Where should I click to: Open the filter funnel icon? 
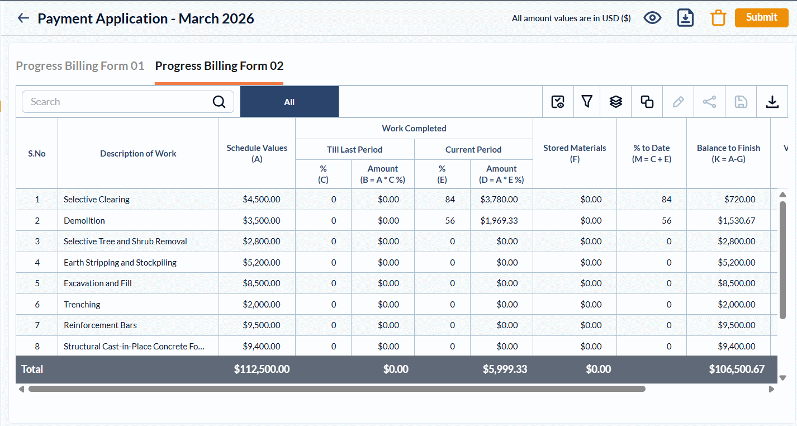click(587, 102)
